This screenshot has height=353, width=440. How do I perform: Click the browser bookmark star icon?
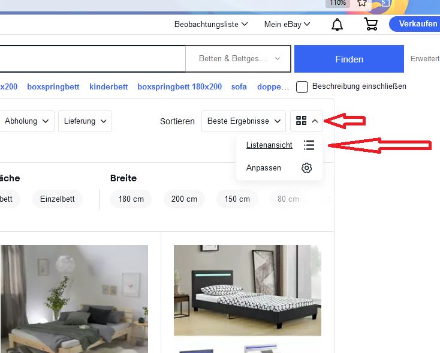361,3
